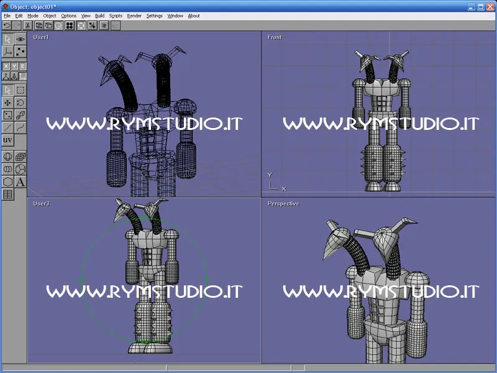Toggle the four-dot arc rotate toolbar button
Viewport: 497px width, 373px height.
[70, 25]
